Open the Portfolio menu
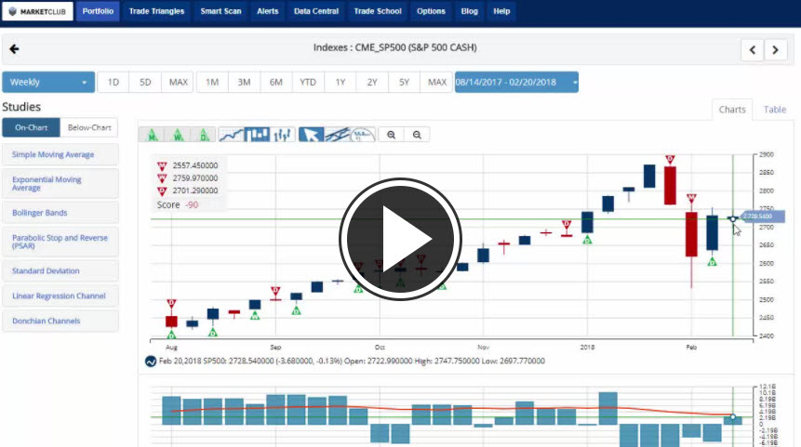 click(98, 11)
